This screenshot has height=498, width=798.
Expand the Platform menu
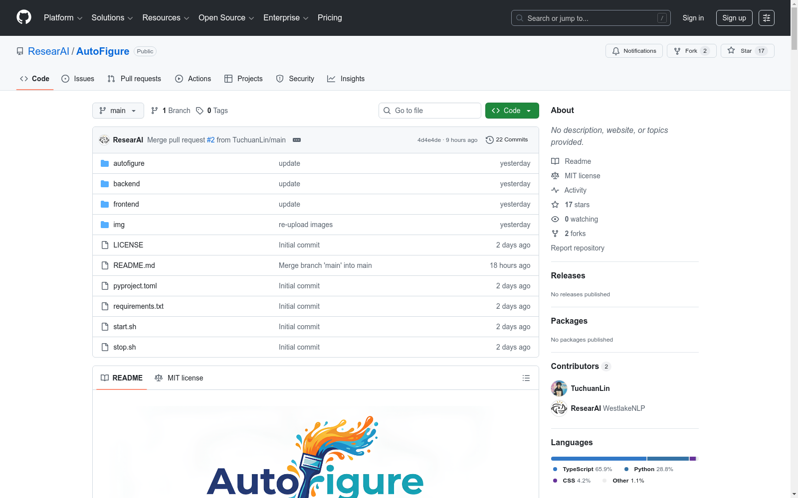pos(63,18)
